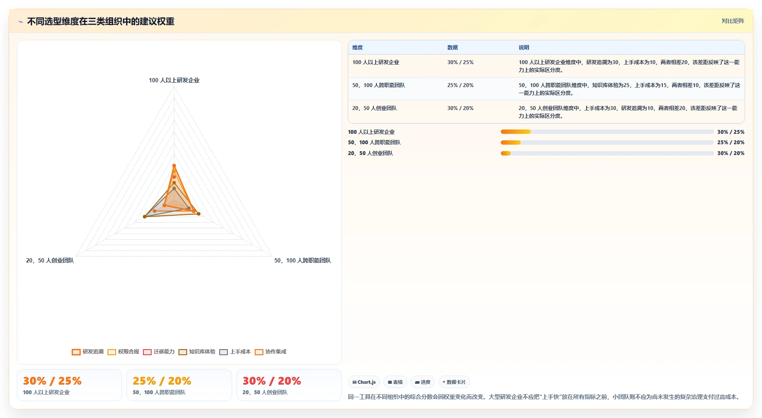Screen dimensions: 762x418
Task: Toggle the 知识库体验 legend series
Action: (197, 352)
